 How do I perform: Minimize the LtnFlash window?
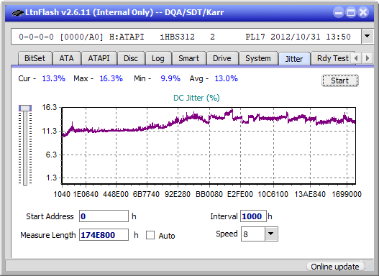[339, 12]
